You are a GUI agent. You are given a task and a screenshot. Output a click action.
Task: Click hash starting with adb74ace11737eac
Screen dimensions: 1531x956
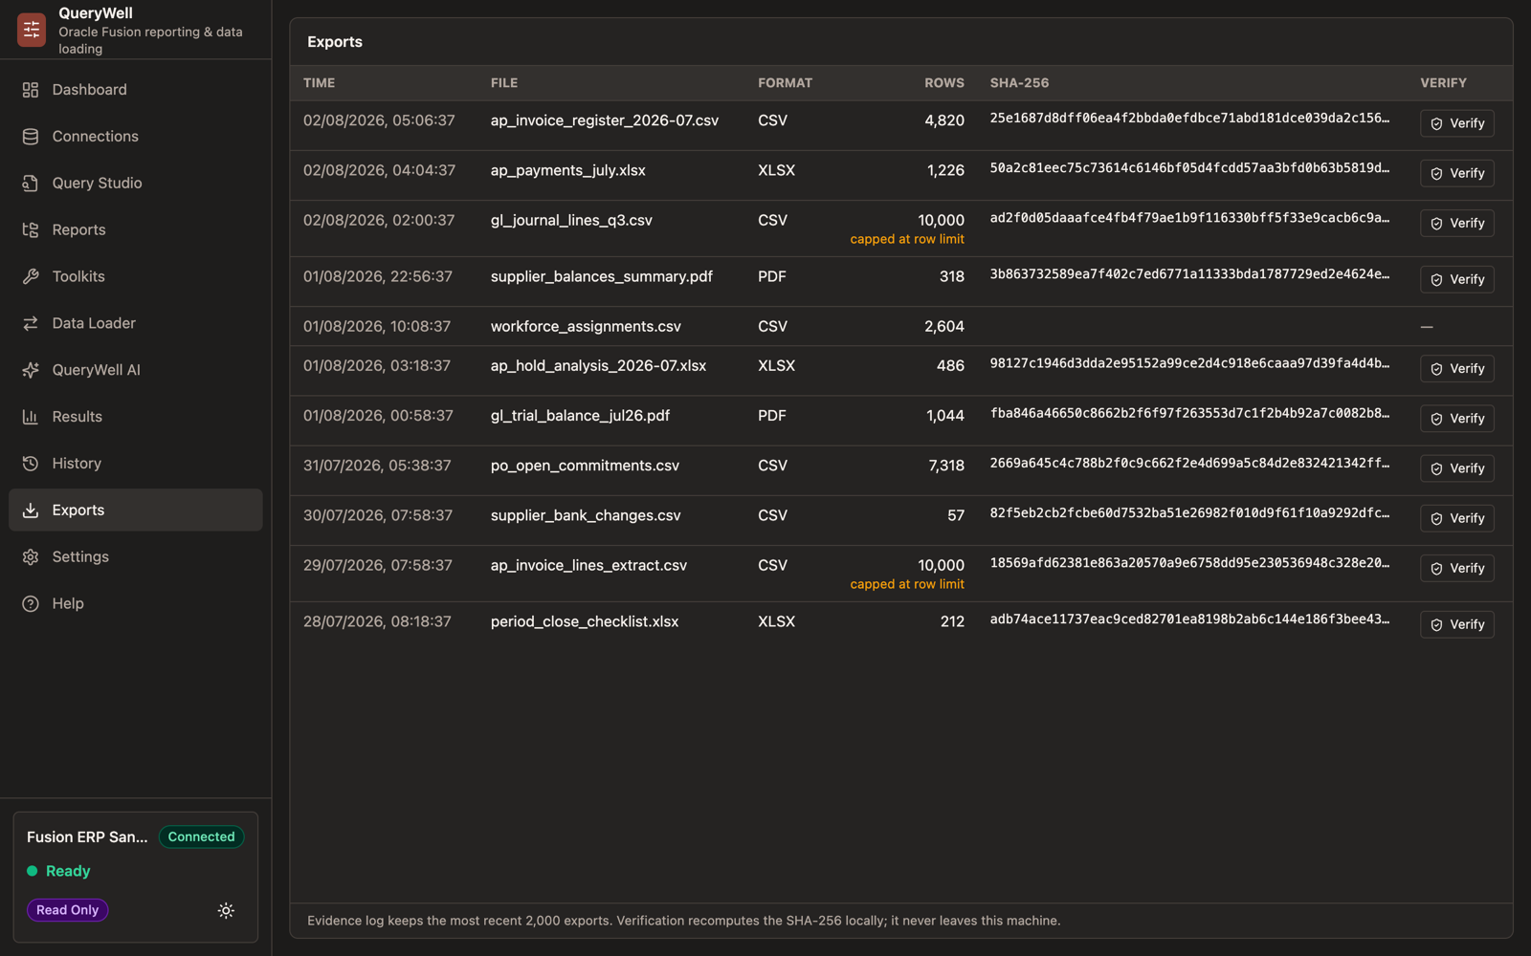tap(1189, 619)
